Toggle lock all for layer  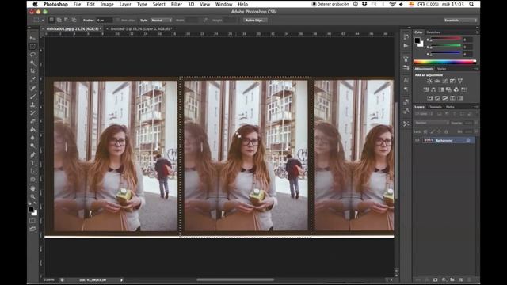coord(446,132)
